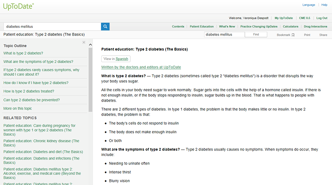Open My UpToDate

click(x=284, y=18)
